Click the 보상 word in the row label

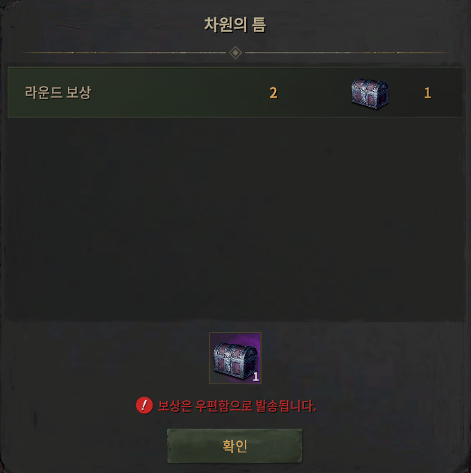pyautogui.click(x=78, y=92)
